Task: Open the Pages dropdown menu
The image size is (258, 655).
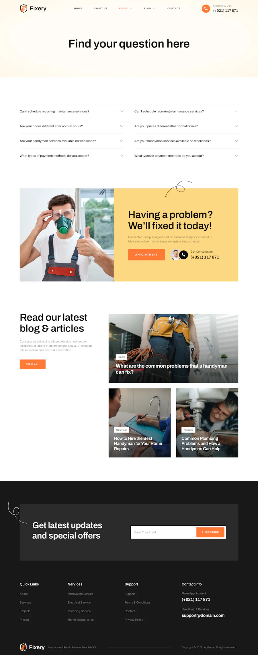Action: click(126, 9)
